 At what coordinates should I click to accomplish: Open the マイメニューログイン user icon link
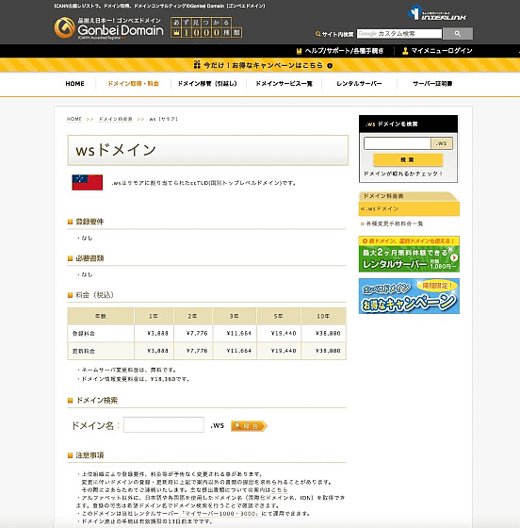coord(405,51)
